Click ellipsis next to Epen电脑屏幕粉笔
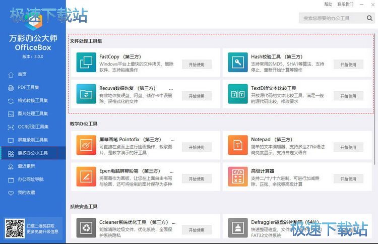 tap(172, 172)
